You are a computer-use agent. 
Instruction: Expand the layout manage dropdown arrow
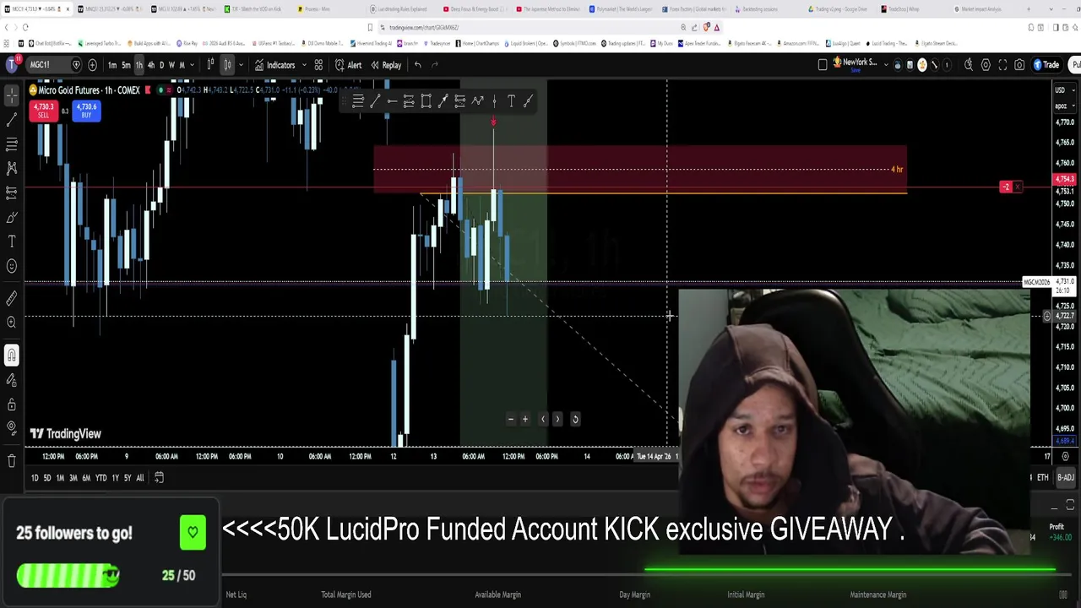(x=885, y=65)
